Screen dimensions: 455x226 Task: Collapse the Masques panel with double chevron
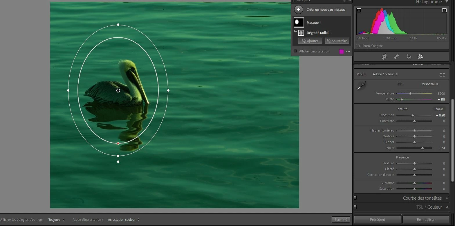point(350,1)
